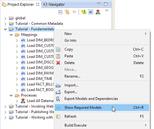This screenshot has height=129, width=154.
Task: Click the Load FACT_BILLI mapping icon
Action: pyautogui.click(x=23, y=84)
